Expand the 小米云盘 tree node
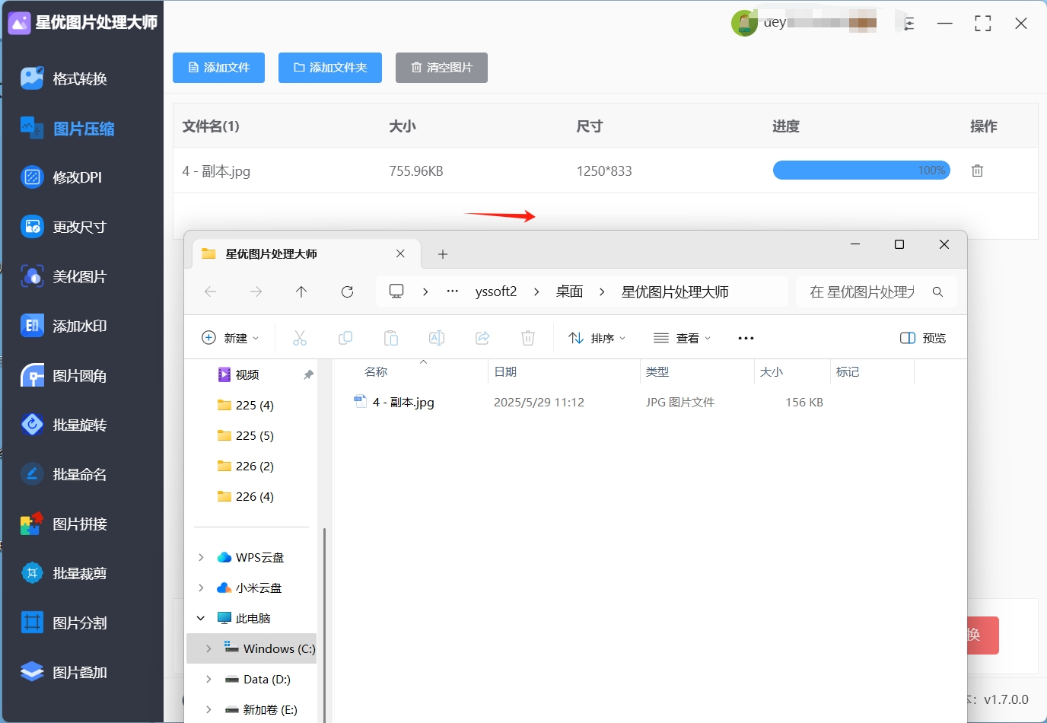 point(201,588)
